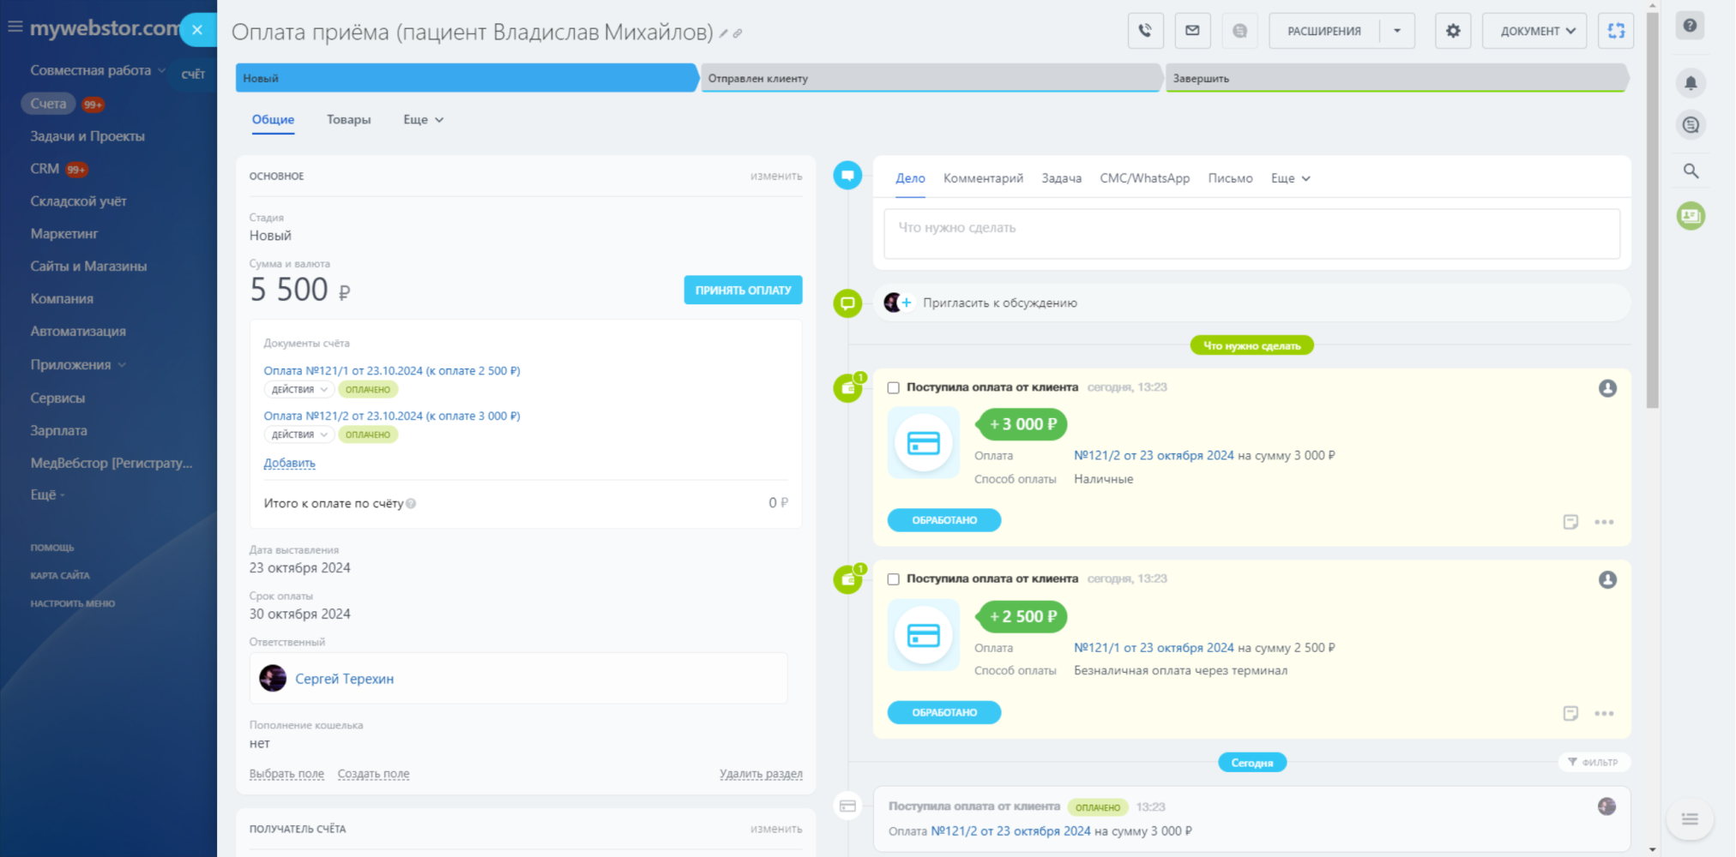Image resolution: width=1736 pixels, height=857 pixels.
Task: Click the blue timeline activity icon beside Дело
Action: click(847, 176)
